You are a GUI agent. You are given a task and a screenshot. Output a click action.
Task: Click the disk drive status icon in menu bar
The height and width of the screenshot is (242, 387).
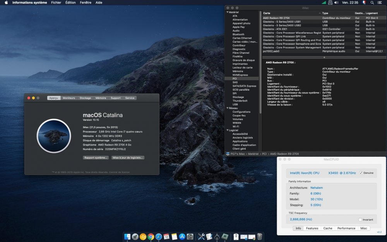[x=330, y=2]
